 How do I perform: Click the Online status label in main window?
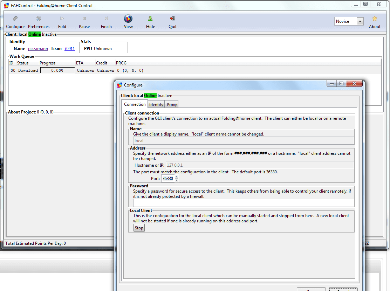(x=35, y=34)
